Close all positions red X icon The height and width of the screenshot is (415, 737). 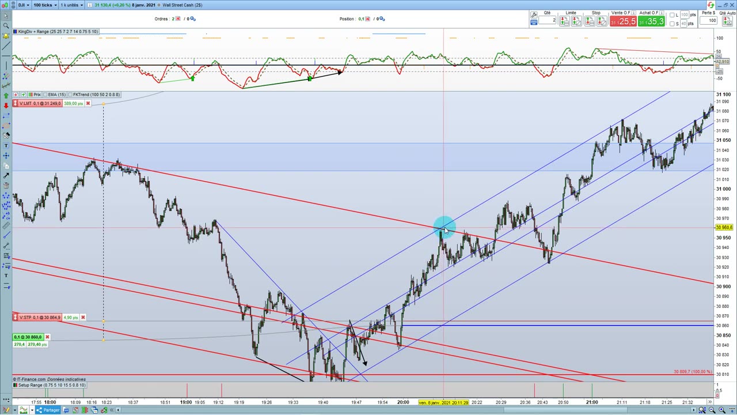click(x=368, y=18)
